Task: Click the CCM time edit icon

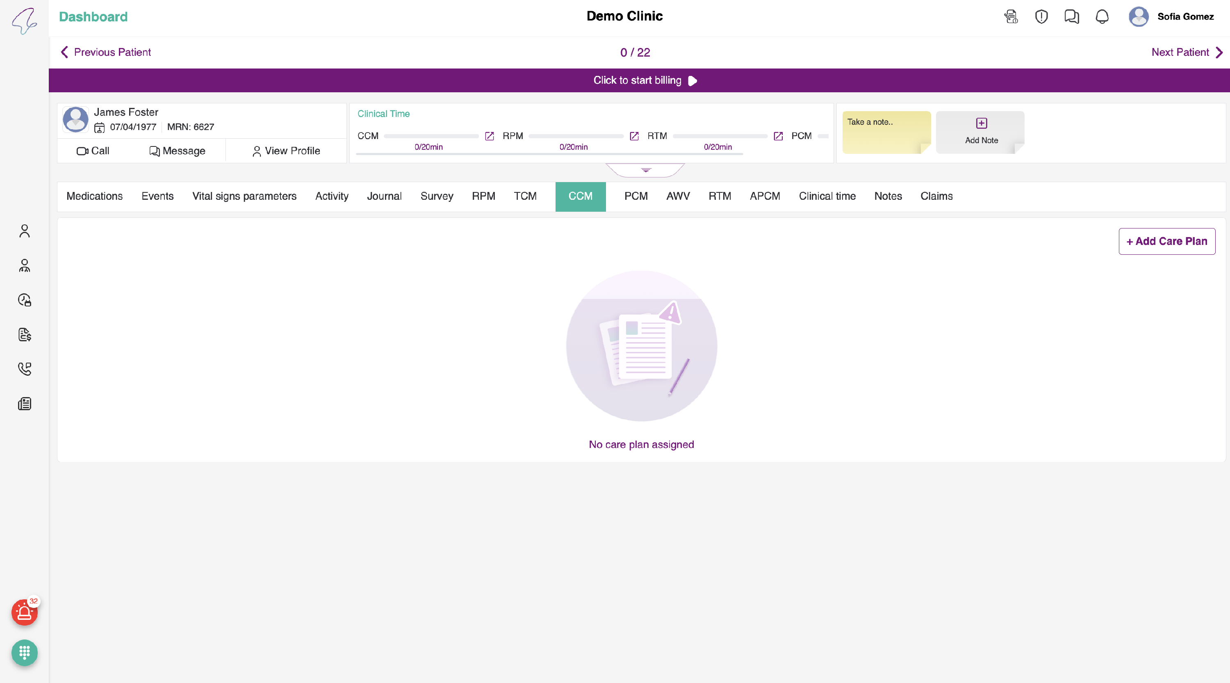Action: click(489, 136)
